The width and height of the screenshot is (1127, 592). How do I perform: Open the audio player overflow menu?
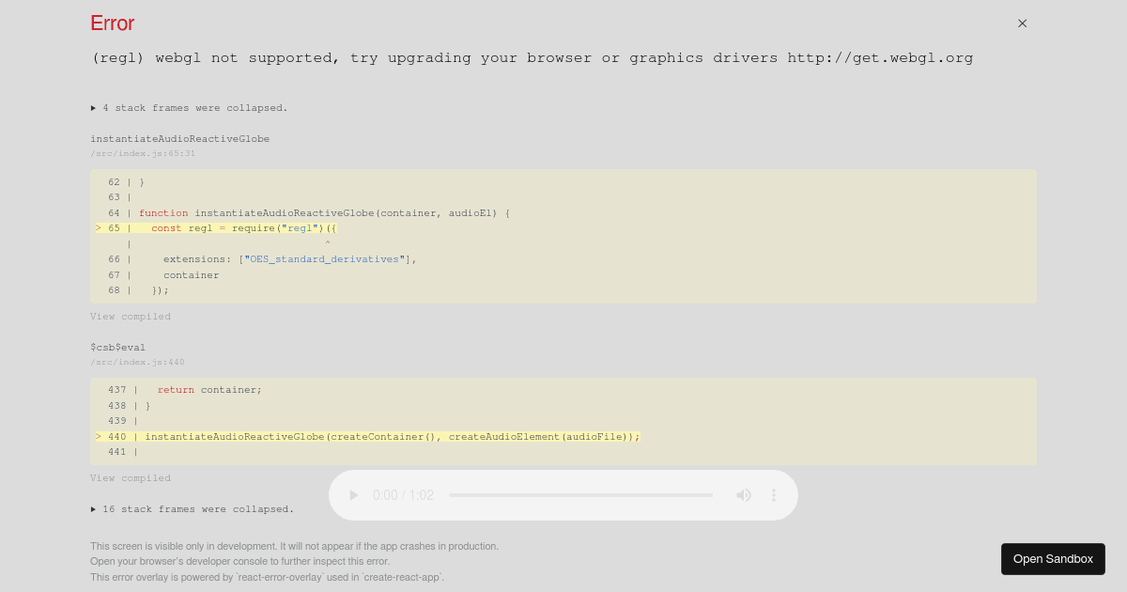(774, 495)
